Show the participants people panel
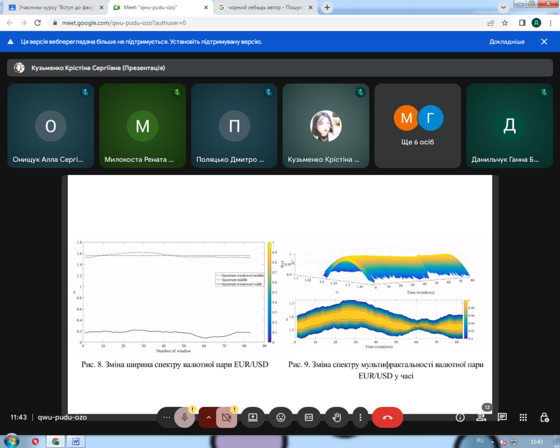Viewport: 560px width, 448px height. [x=481, y=417]
